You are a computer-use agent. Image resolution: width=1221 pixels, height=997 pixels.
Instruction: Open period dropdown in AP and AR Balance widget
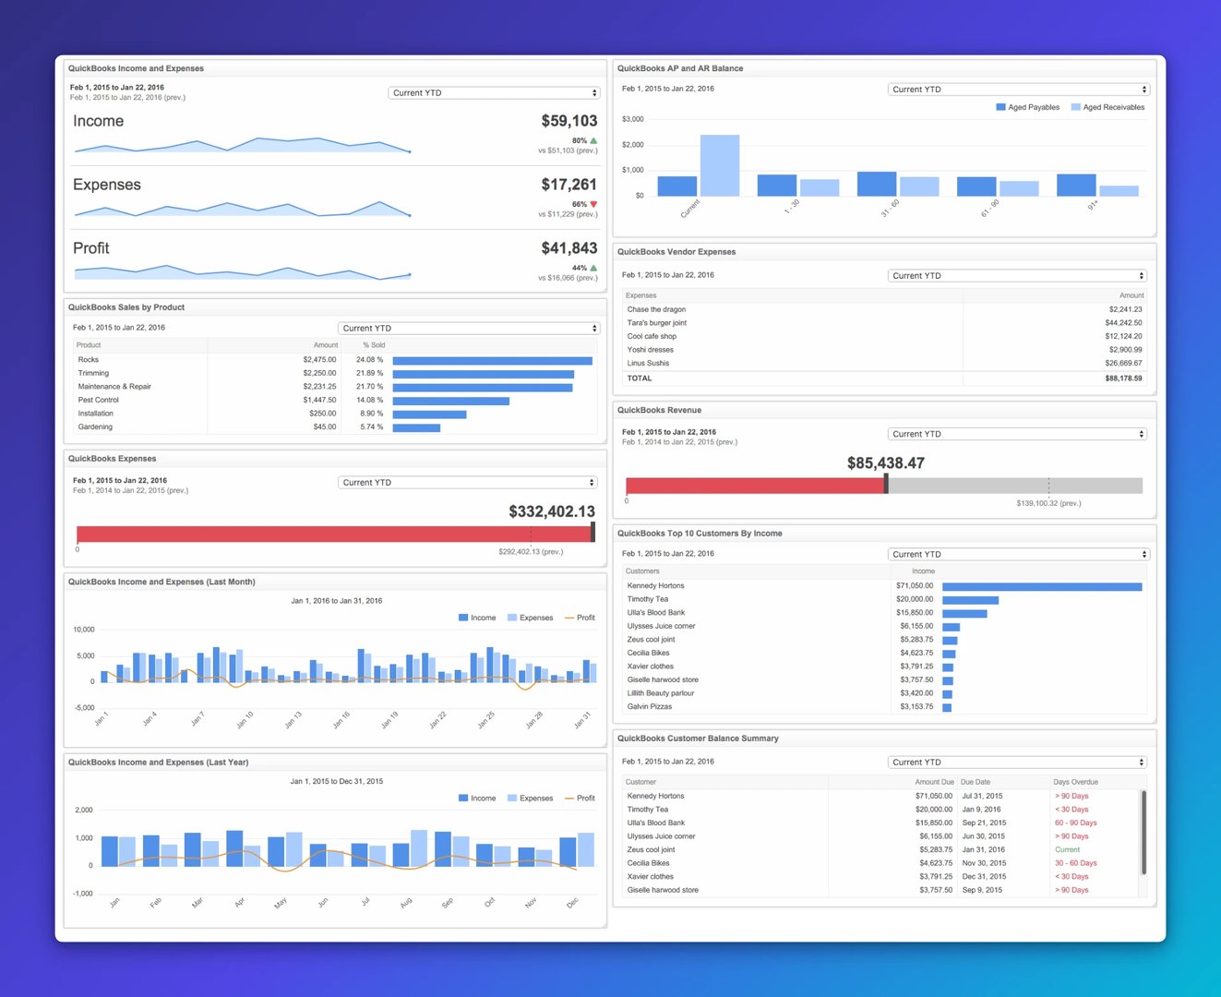tap(1018, 90)
